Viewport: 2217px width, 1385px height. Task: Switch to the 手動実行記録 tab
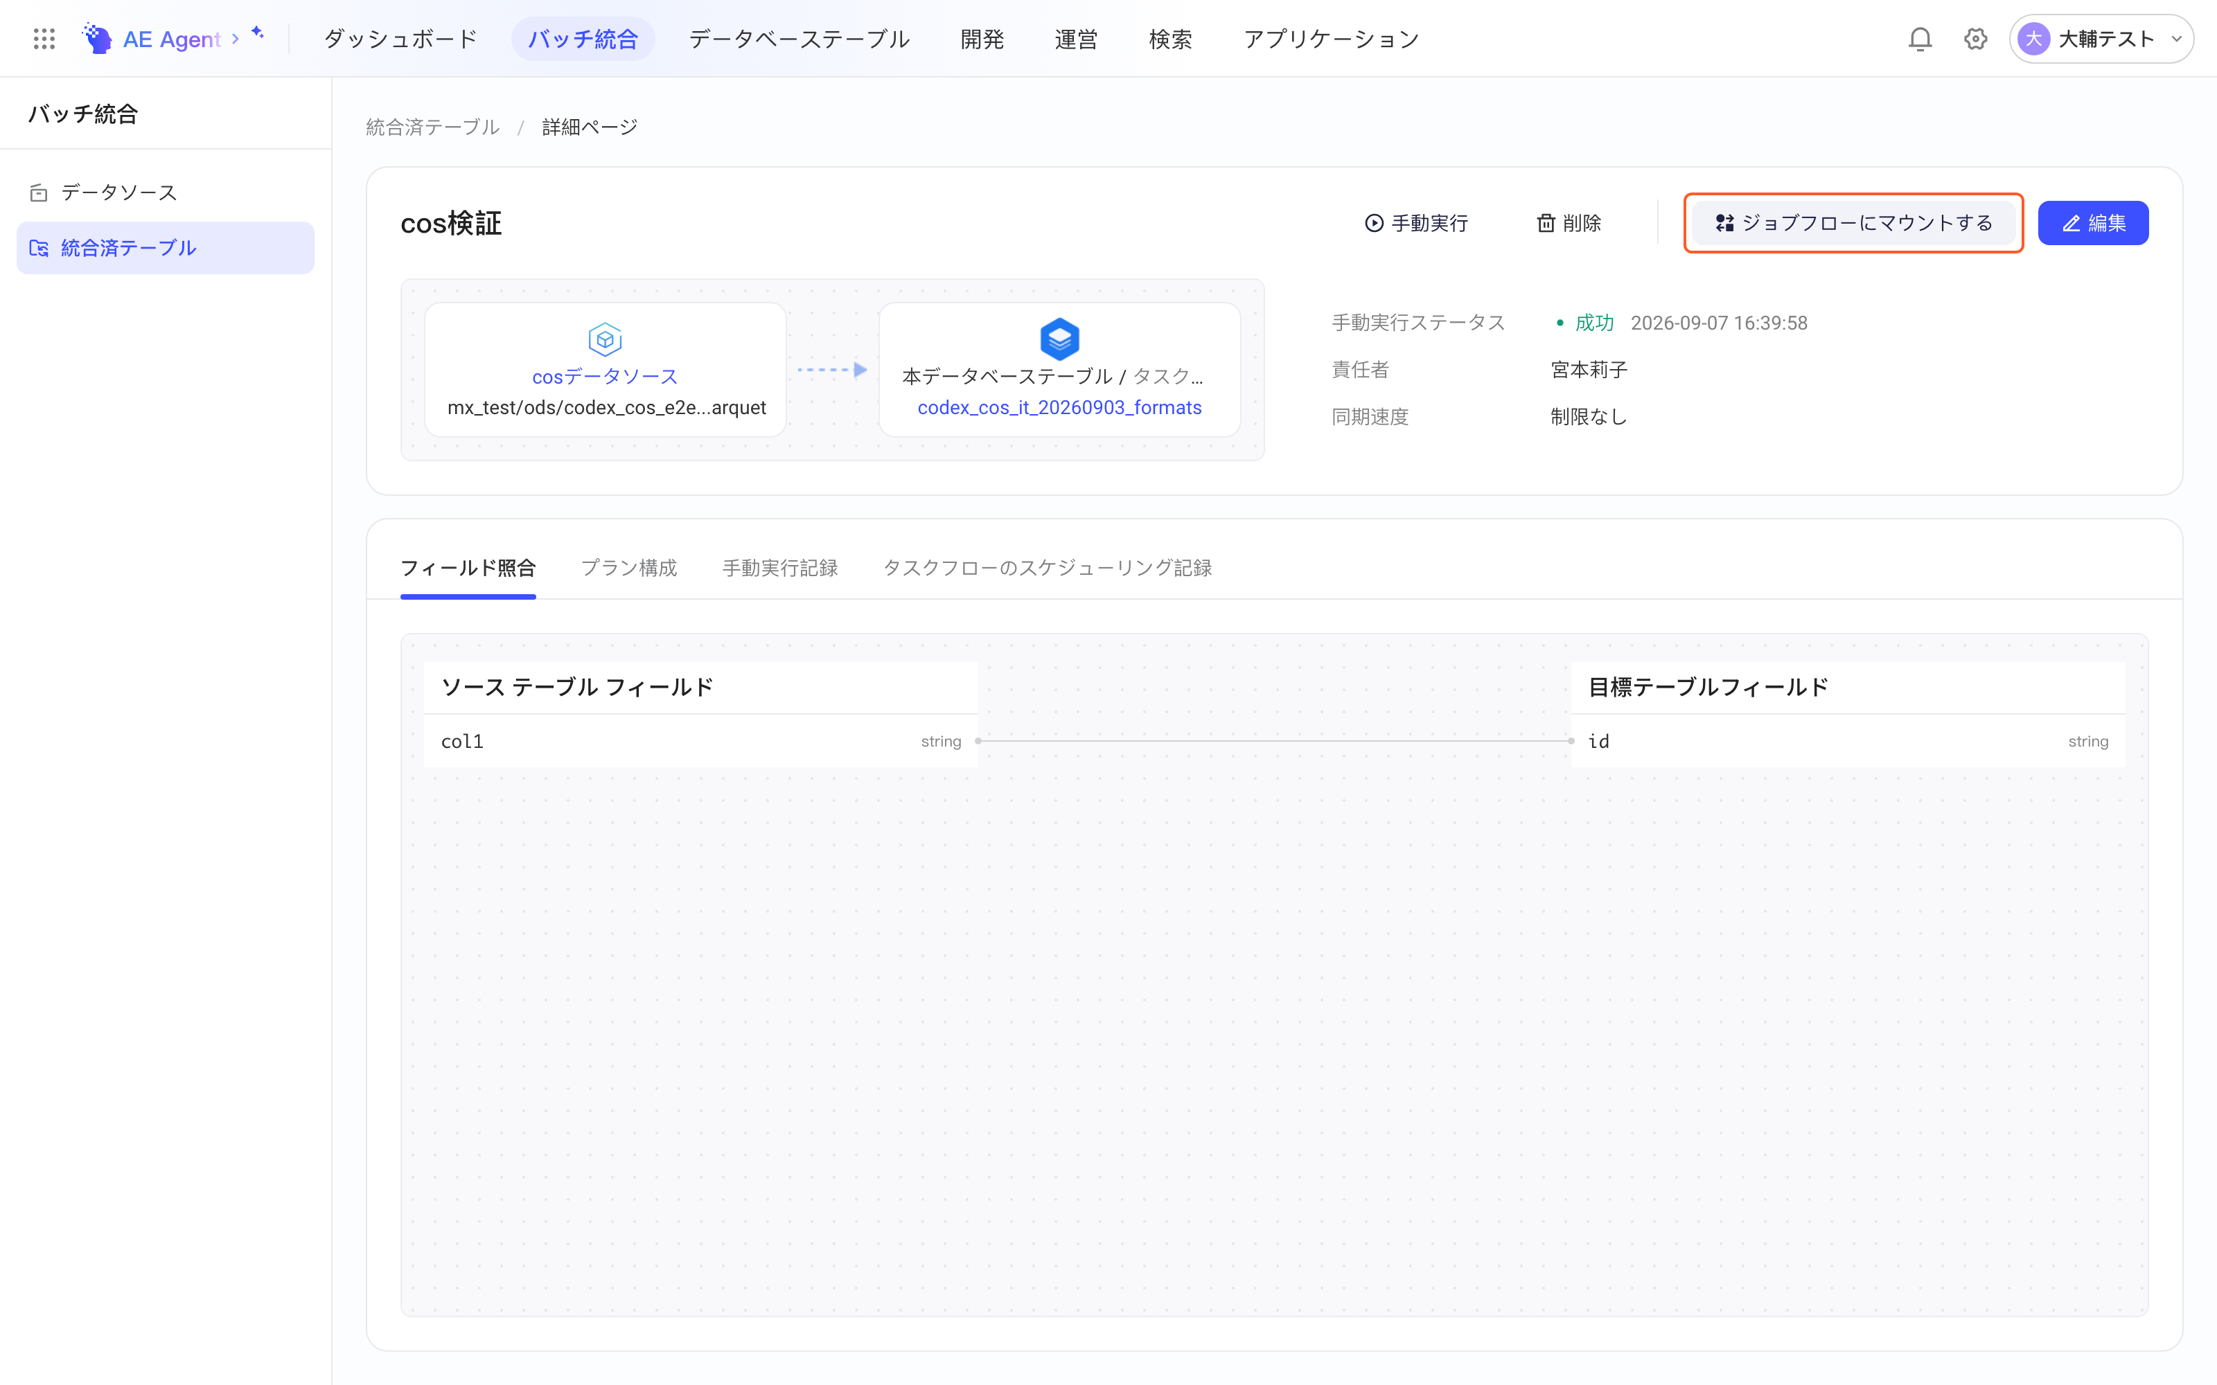click(779, 568)
